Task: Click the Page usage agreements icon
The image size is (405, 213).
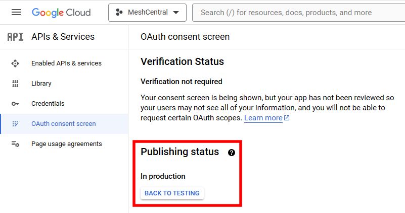Action: 15,144
